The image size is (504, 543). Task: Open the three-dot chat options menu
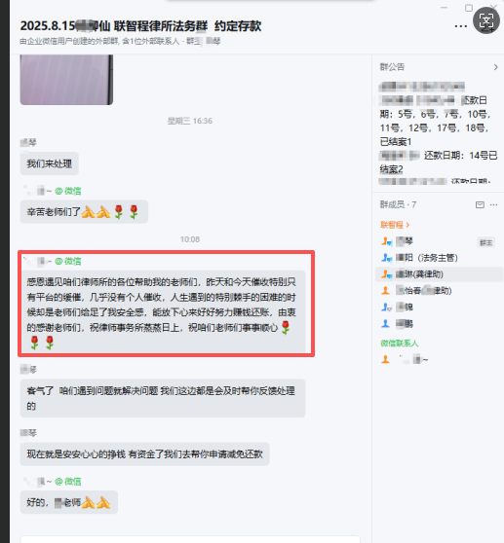tap(461, 26)
